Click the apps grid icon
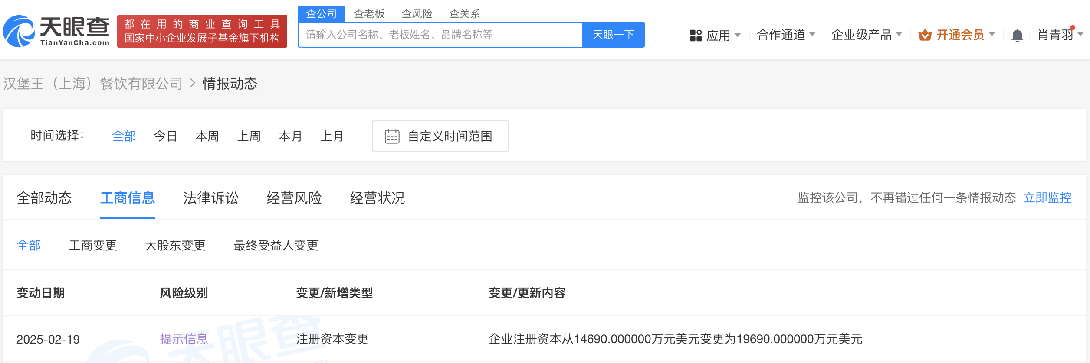Viewport: 1090px width, 363px height. coord(696,36)
